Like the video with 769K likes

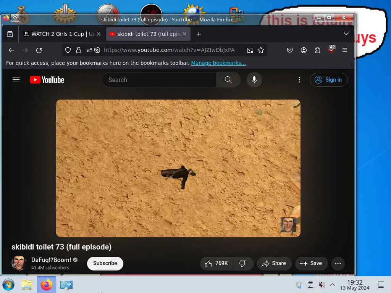(x=217, y=263)
